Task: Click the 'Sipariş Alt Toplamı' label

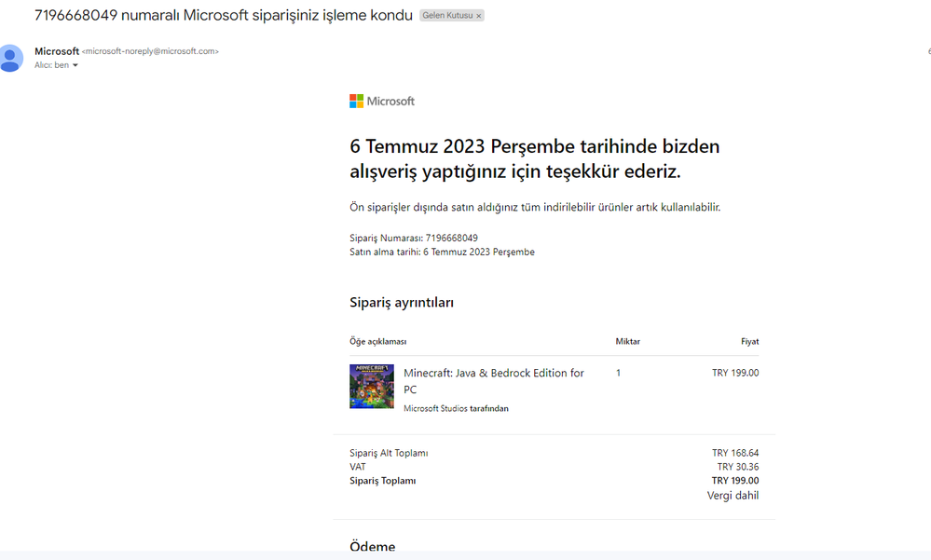Action: click(389, 453)
